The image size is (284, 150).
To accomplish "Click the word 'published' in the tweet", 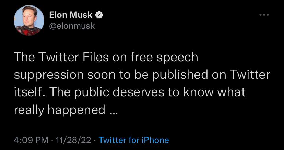I will click(x=180, y=75).
